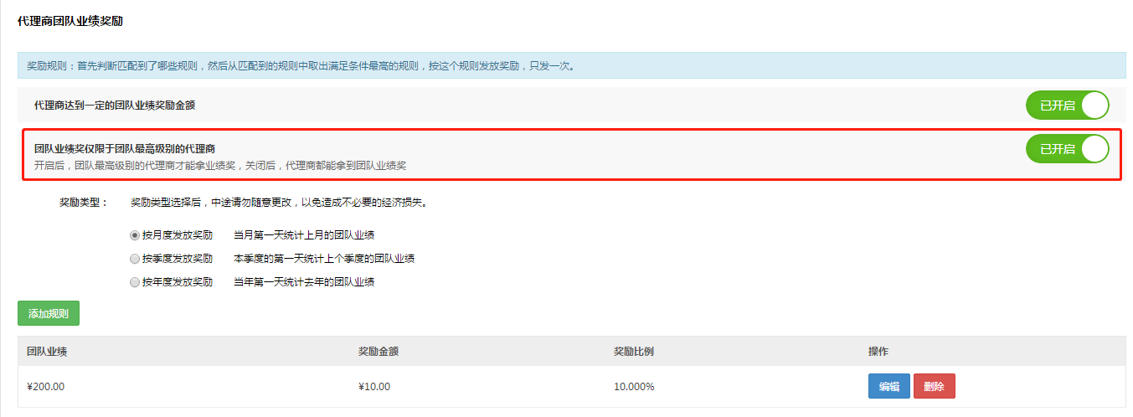Click the ¥10.00 reward amount cell
Screen dimensions: 1133x417
coord(374,387)
